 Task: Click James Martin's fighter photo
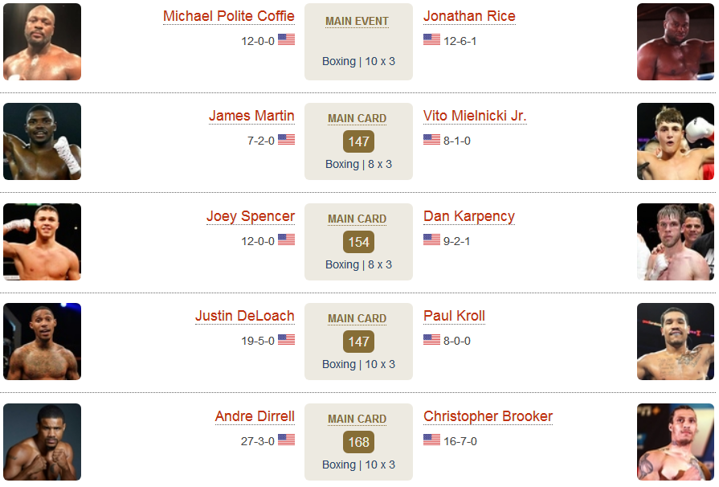tap(43, 141)
